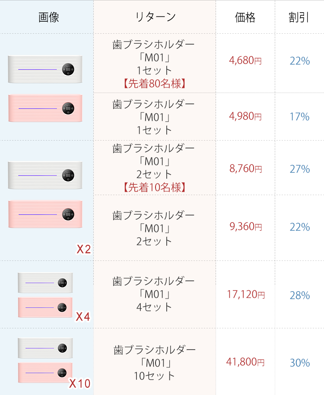Select the 4,680円 price
Viewport: 324px width, 395px height.
[245, 61]
